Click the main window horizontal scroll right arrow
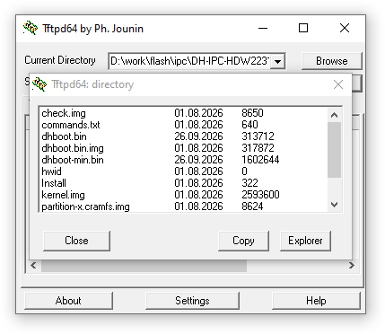This screenshot has width=385, height=334. 352,266
